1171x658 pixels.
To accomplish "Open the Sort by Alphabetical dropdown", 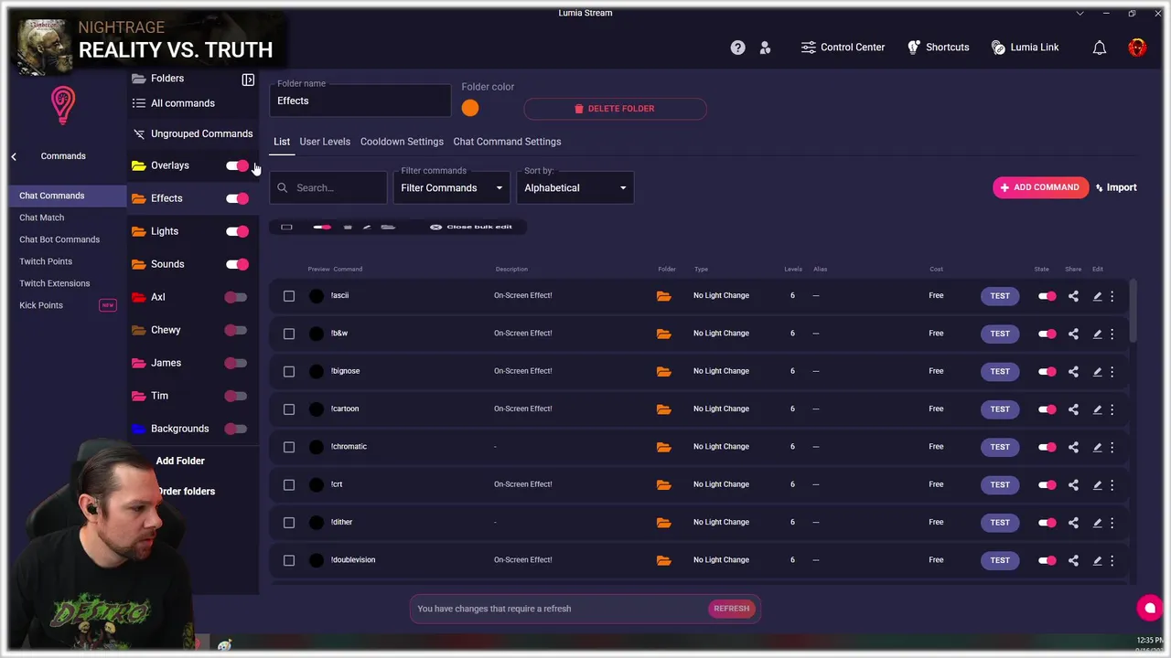I will tap(575, 187).
